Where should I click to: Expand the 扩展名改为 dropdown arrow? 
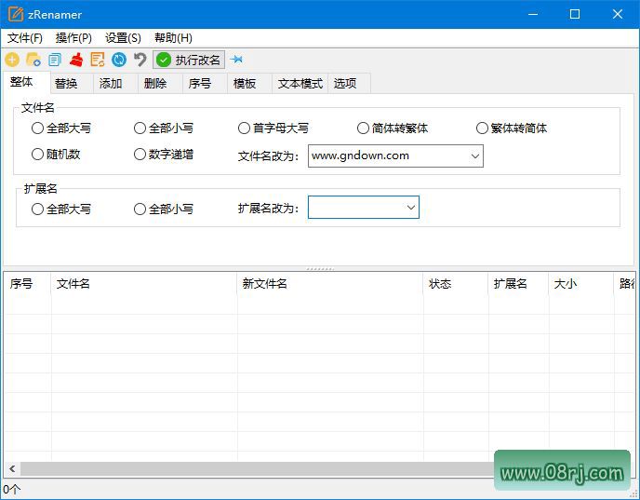[410, 208]
